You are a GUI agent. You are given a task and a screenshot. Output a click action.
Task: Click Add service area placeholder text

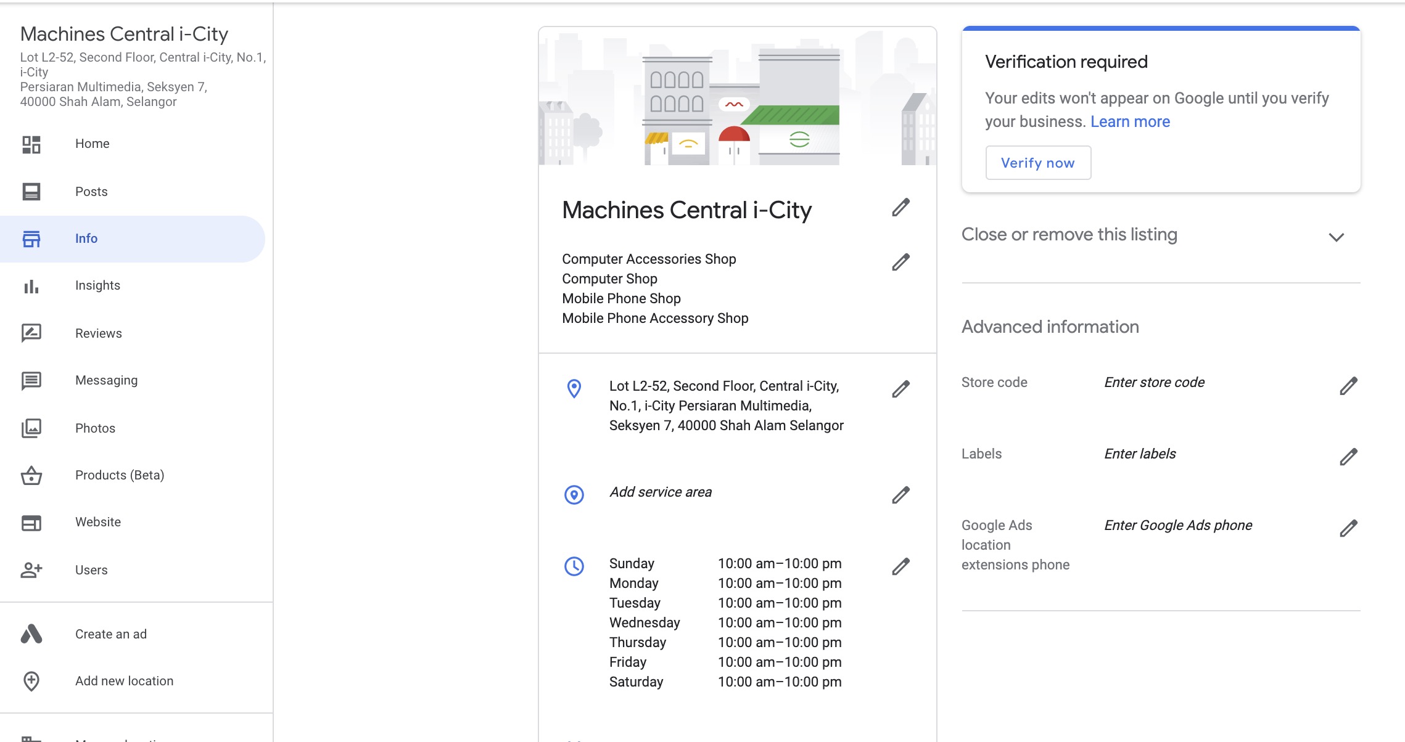(661, 492)
